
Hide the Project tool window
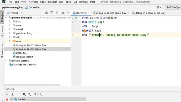(x=68, y=13)
